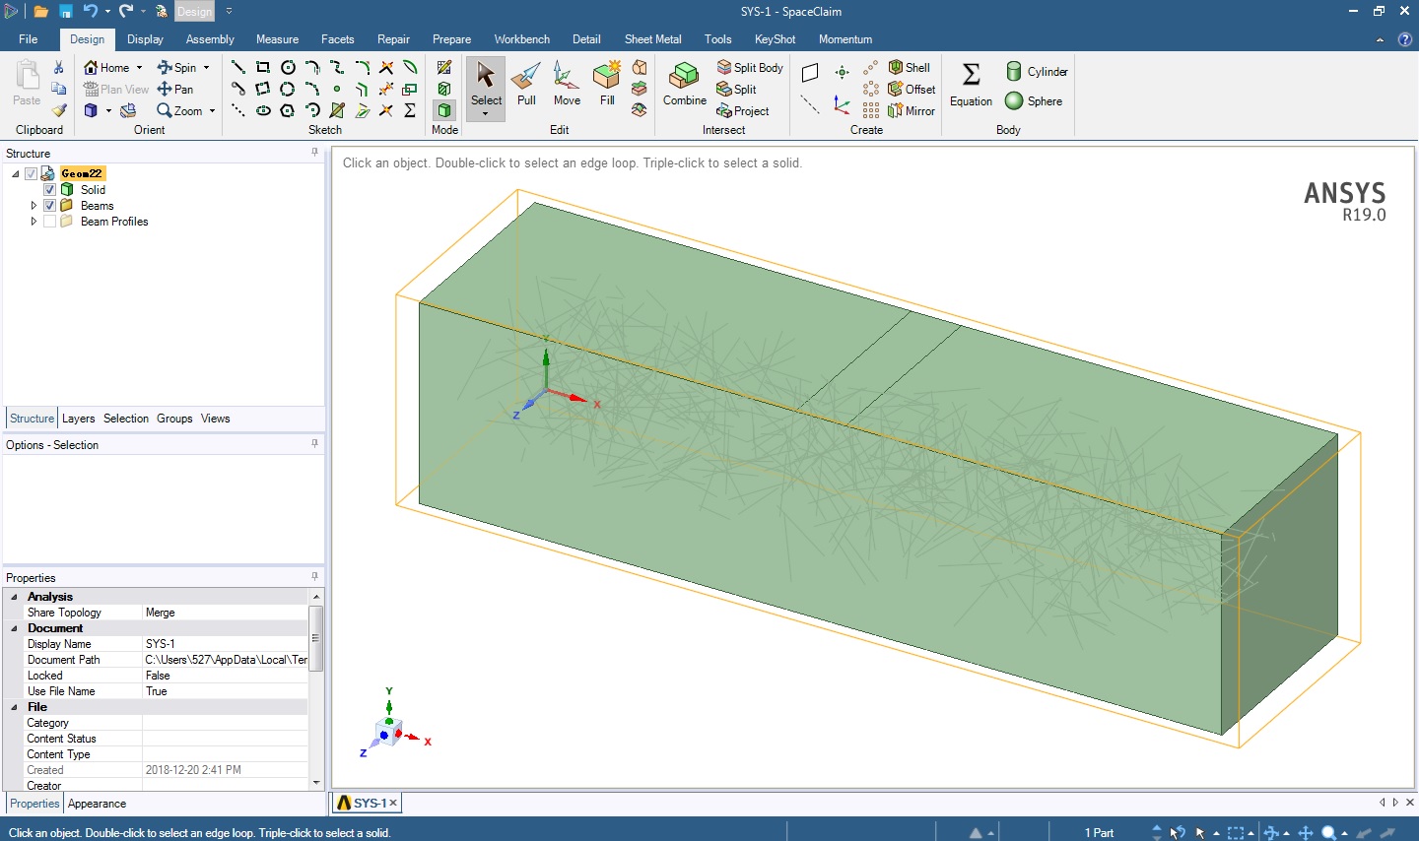Image resolution: width=1419 pixels, height=841 pixels.
Task: Uncheck the Solid visibility checkbox
Action: tap(50, 190)
